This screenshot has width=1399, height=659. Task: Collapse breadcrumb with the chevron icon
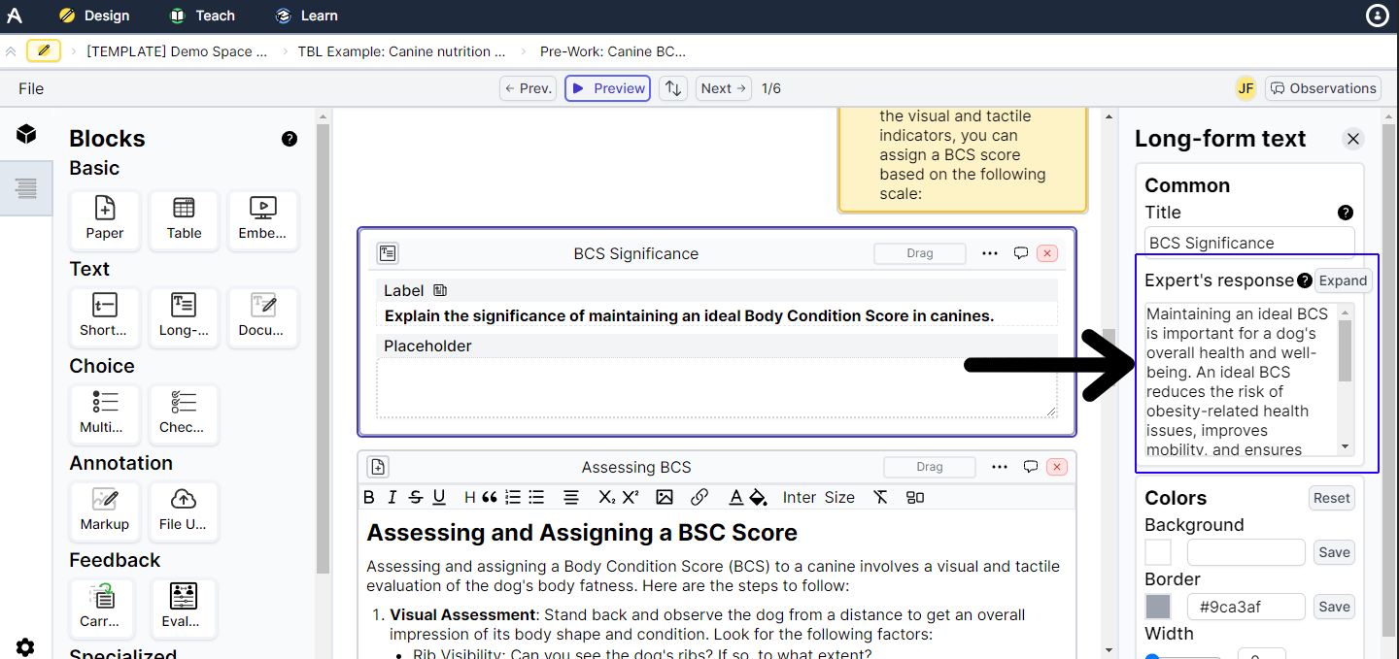[11, 51]
